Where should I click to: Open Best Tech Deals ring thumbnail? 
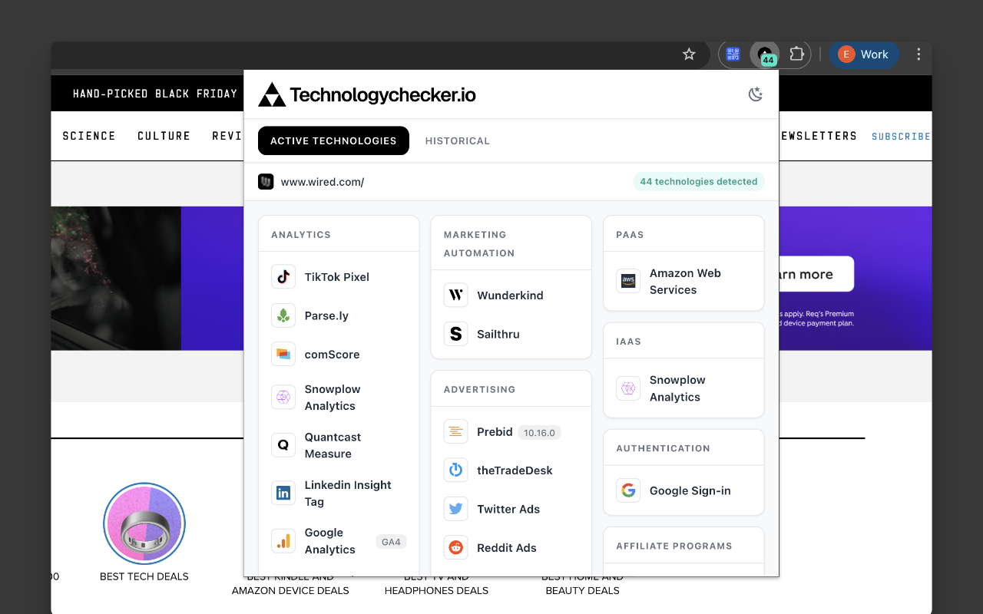click(x=144, y=524)
